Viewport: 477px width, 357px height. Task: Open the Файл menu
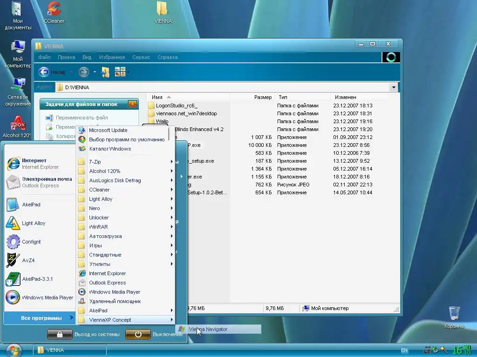pyautogui.click(x=44, y=57)
